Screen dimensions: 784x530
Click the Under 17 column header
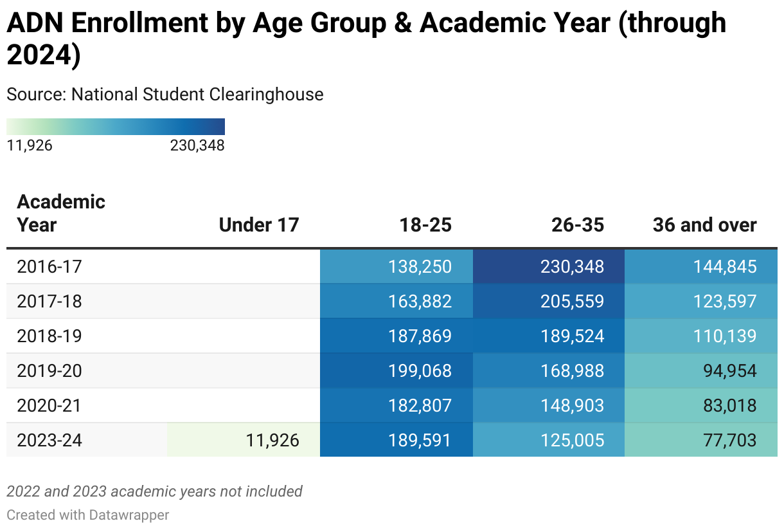coord(259,225)
